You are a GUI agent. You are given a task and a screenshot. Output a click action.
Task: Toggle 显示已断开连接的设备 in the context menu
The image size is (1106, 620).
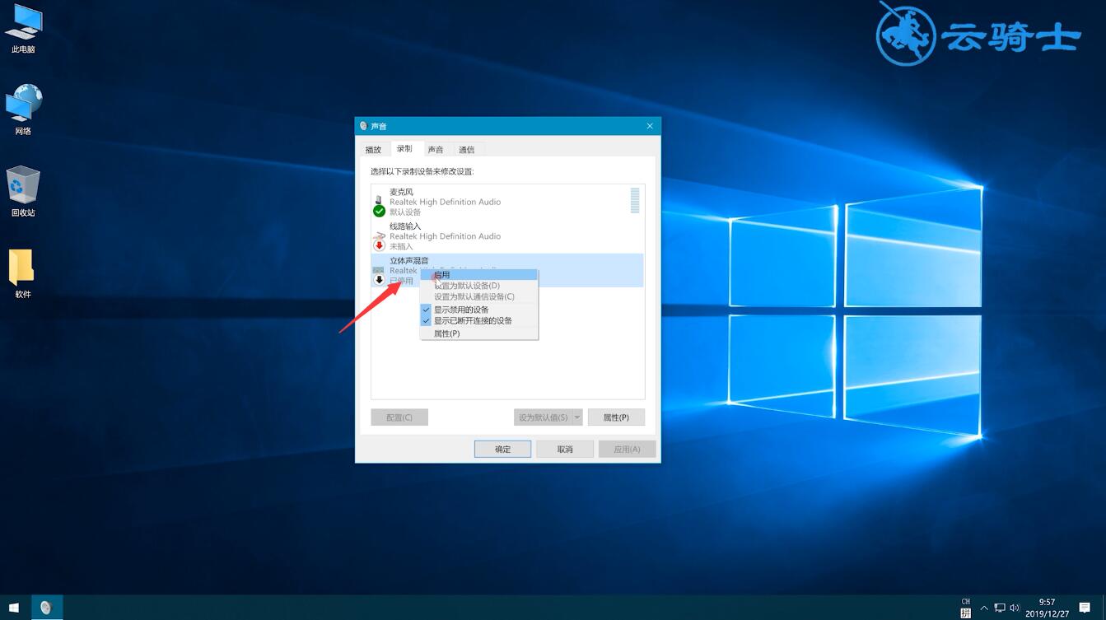click(x=479, y=320)
